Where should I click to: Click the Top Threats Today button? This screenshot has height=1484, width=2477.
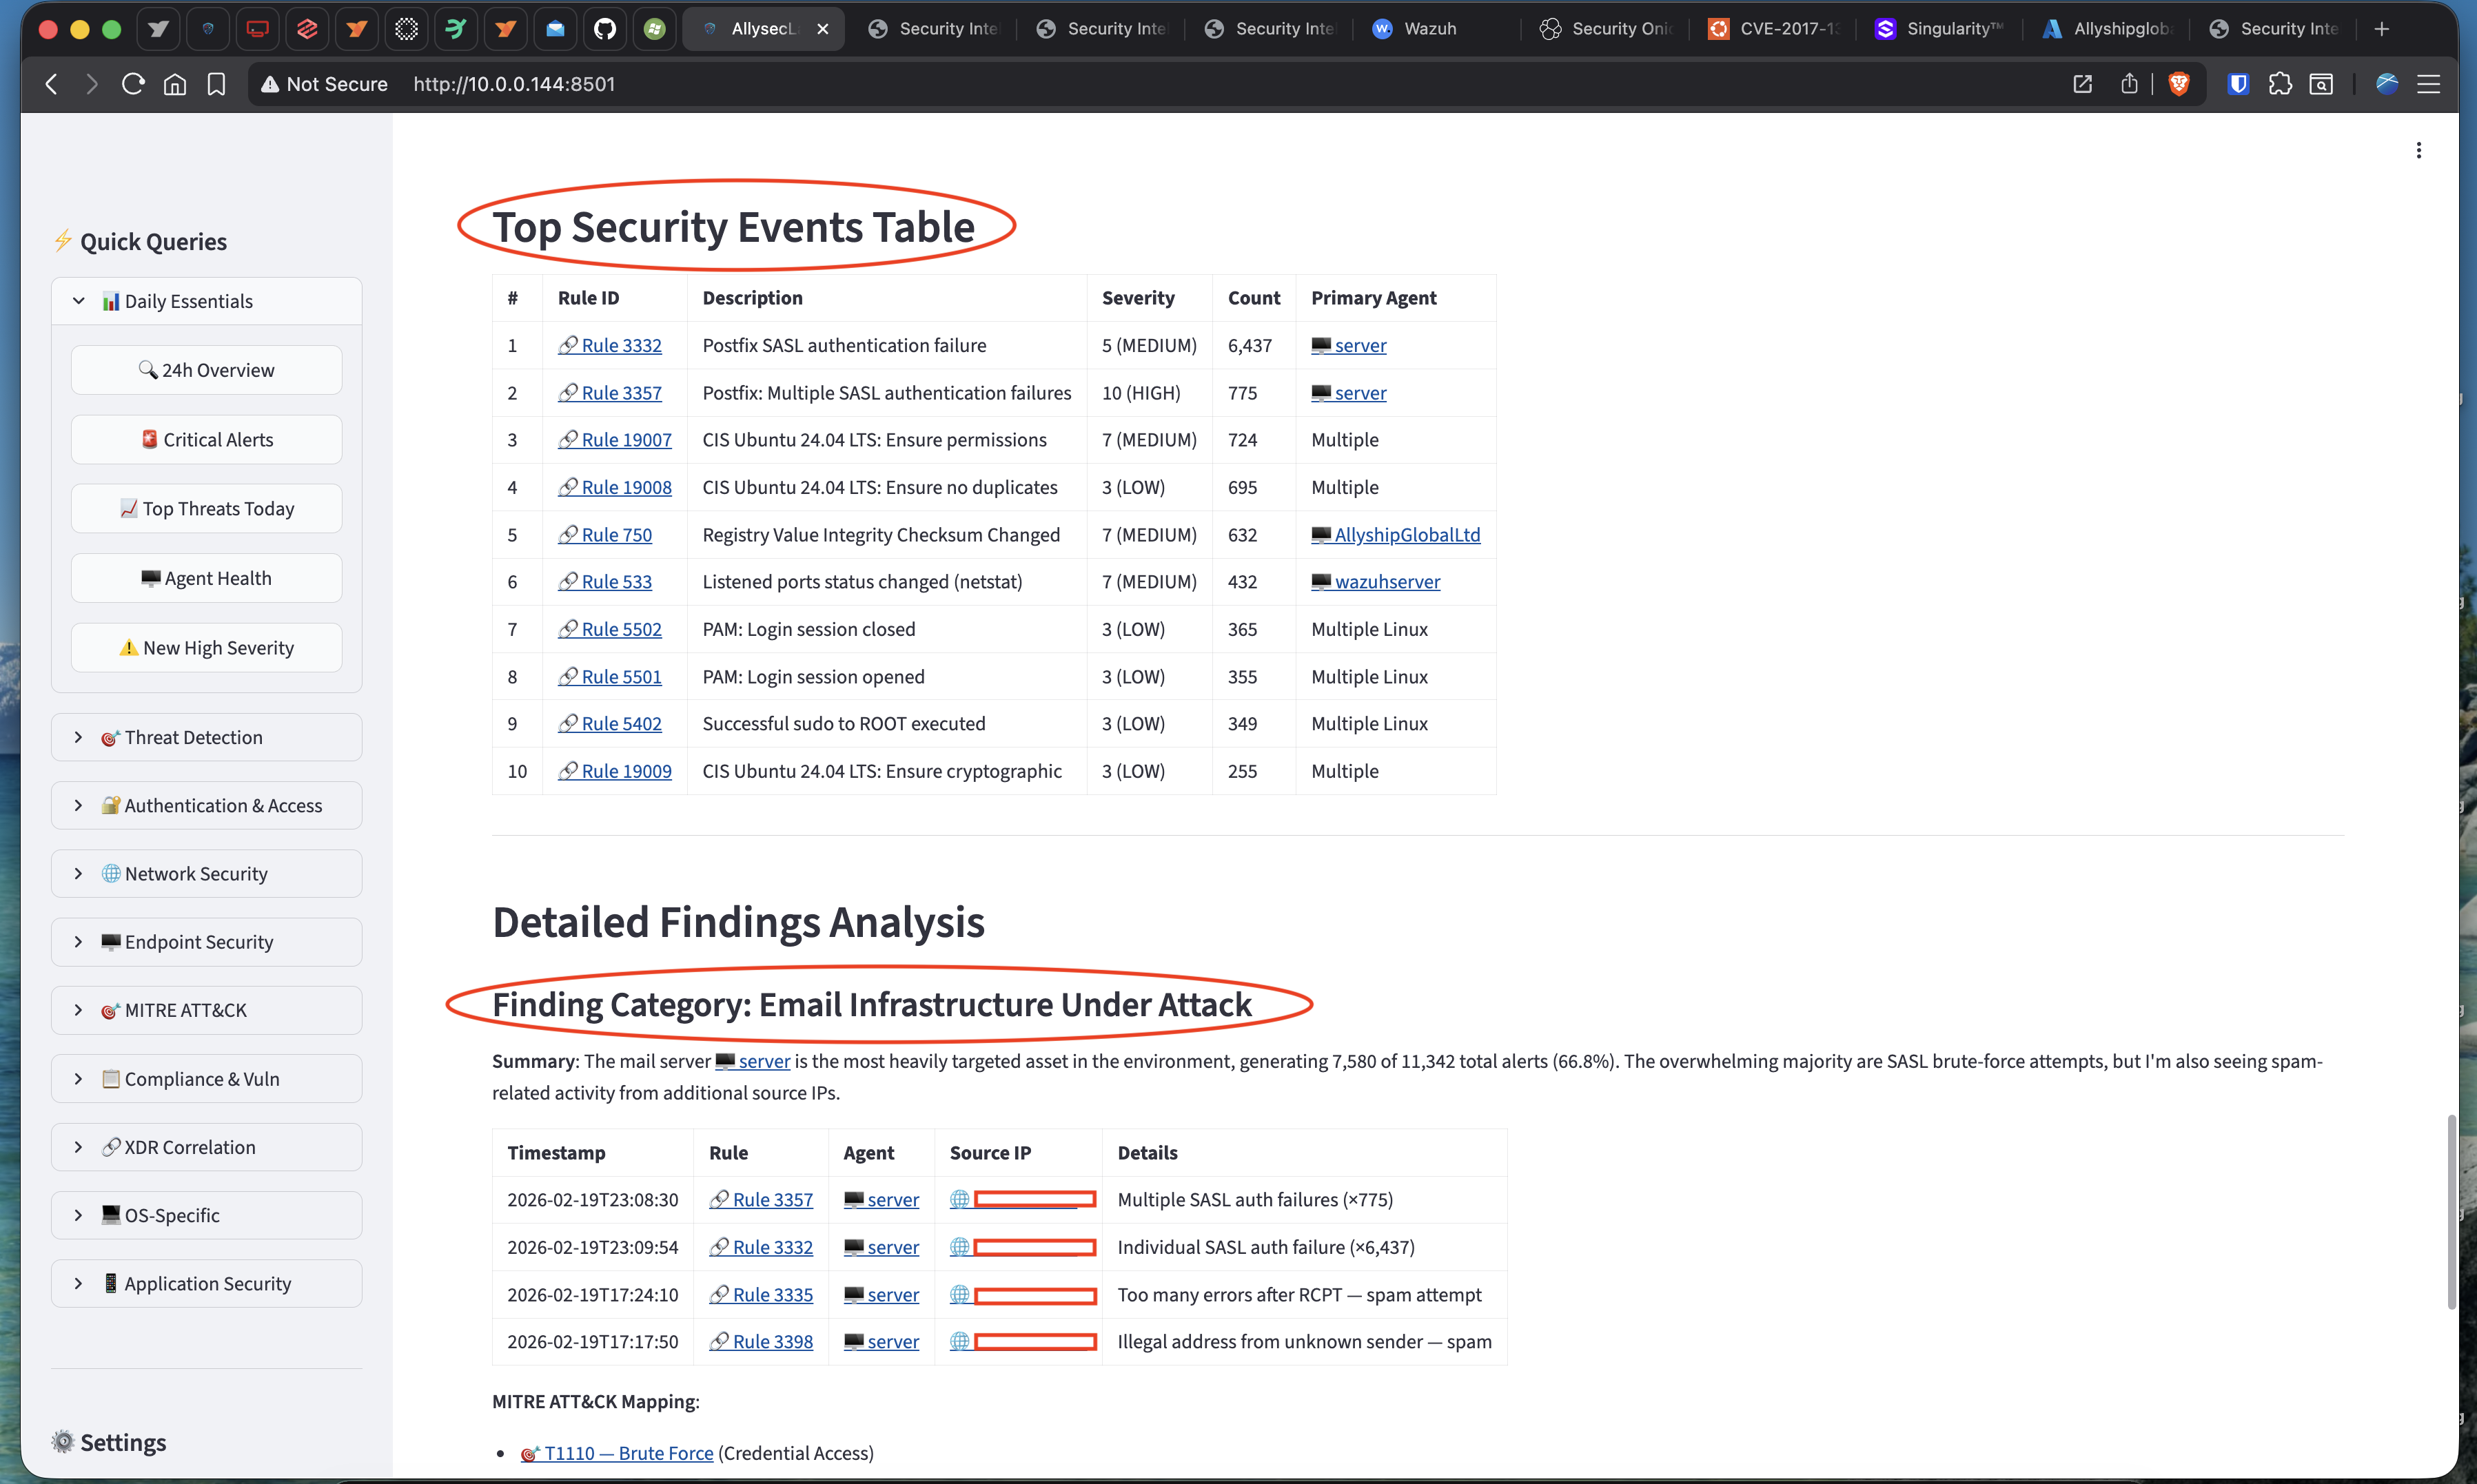tap(206, 508)
